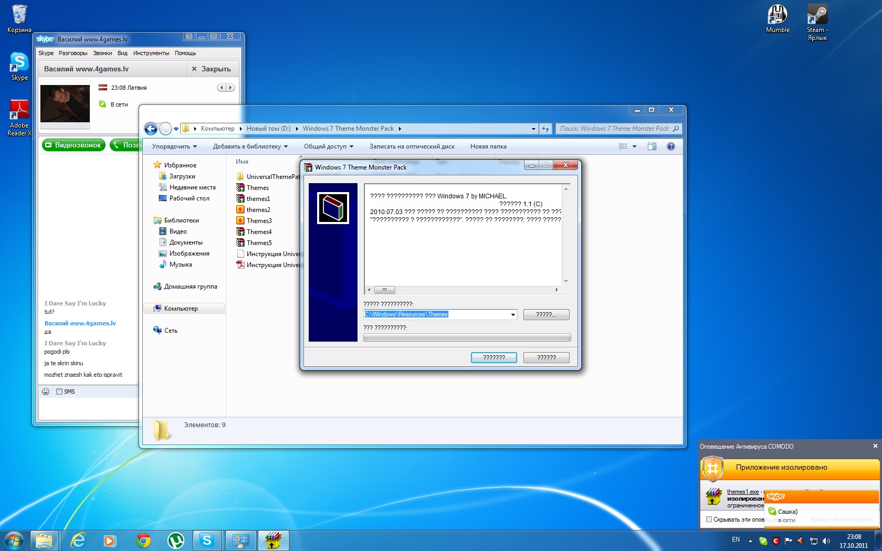Click the Windows Start orb

tap(14, 541)
